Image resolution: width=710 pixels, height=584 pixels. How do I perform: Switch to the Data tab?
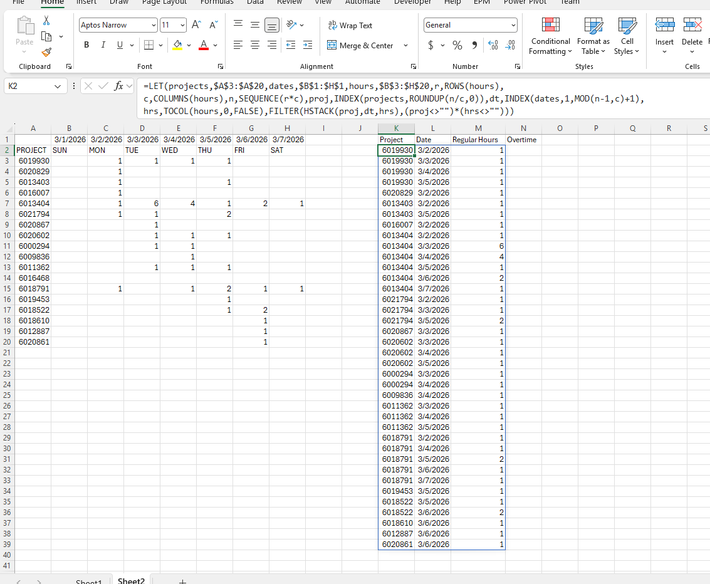(255, 2)
